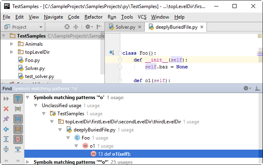Click the autoscroll to source icon
This screenshot has height=165, width=263.
tap(18, 149)
